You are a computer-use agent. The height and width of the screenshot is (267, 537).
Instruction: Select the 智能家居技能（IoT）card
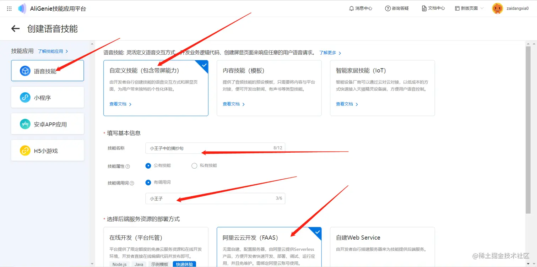point(383,88)
